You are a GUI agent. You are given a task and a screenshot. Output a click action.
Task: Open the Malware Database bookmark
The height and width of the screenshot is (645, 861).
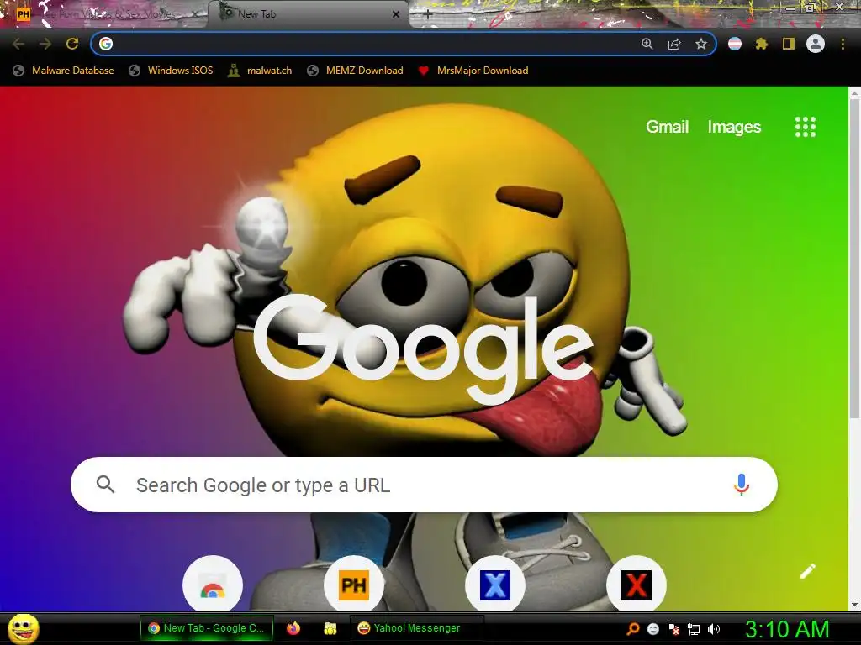(x=64, y=71)
